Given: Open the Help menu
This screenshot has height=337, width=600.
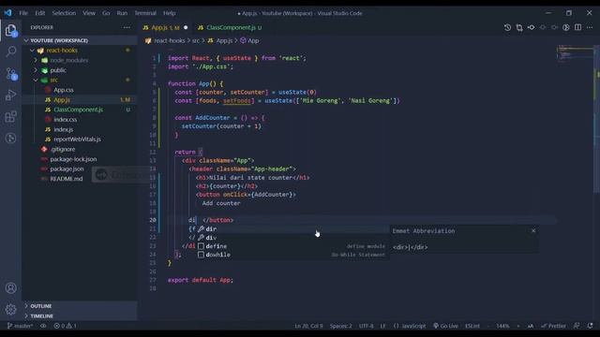Looking at the screenshot, I should pos(169,13).
